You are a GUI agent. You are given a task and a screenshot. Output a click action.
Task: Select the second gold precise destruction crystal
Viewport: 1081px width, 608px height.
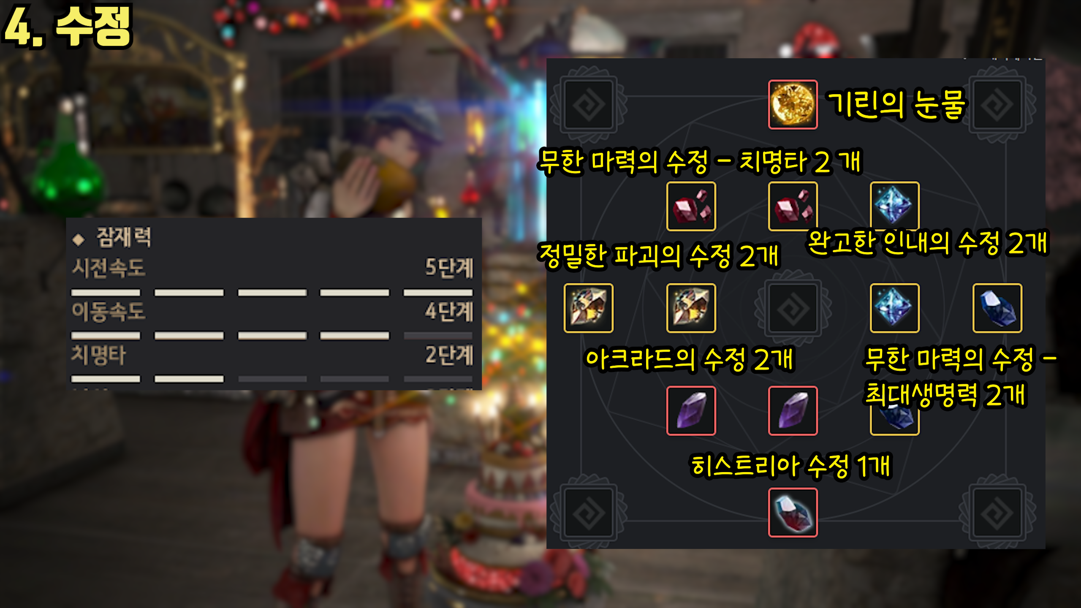click(691, 308)
